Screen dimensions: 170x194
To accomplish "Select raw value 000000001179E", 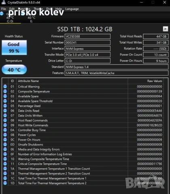I will click(150, 164).
